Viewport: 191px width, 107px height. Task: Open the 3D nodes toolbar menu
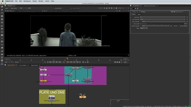pyautogui.click(x=2, y=35)
